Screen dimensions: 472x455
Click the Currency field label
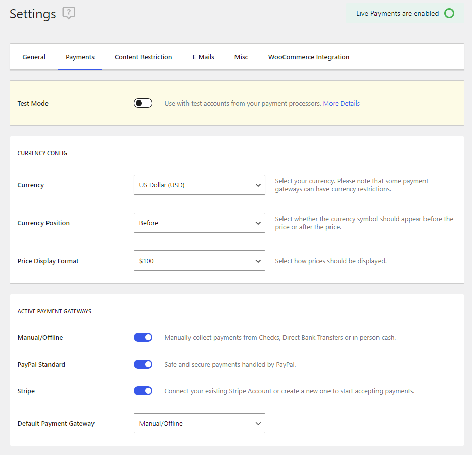pos(31,185)
